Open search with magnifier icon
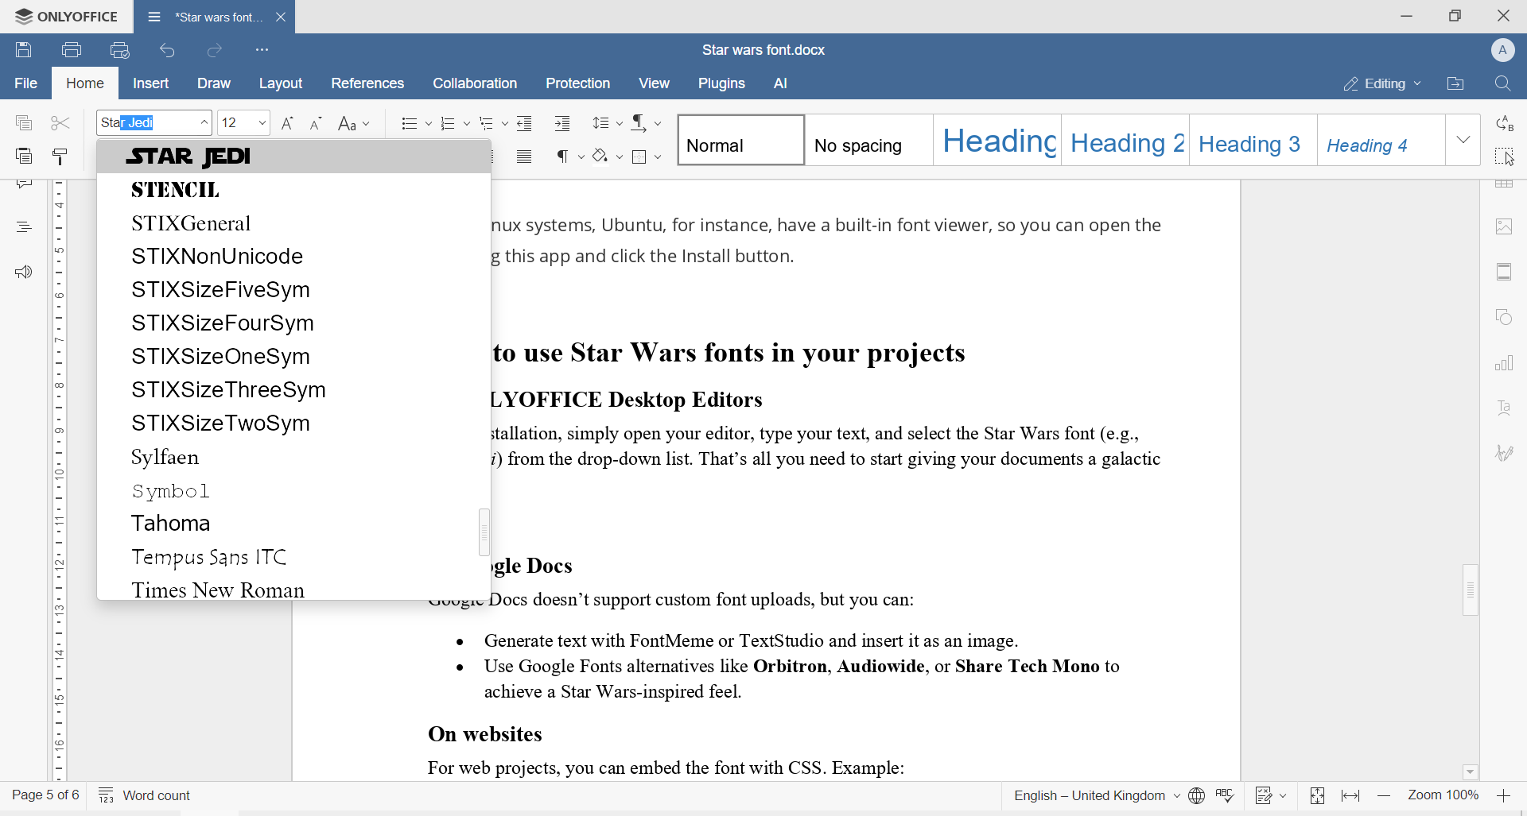Viewport: 1527px width, 816px height. [x=1503, y=83]
